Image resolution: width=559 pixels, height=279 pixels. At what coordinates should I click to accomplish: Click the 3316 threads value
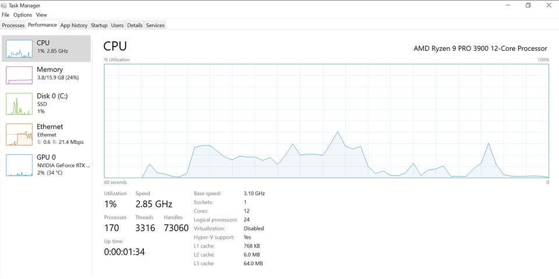[x=145, y=228]
